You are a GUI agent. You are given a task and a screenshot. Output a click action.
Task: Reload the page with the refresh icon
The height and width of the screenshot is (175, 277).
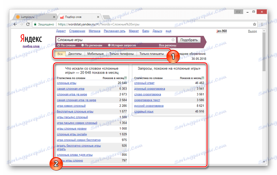28,24
